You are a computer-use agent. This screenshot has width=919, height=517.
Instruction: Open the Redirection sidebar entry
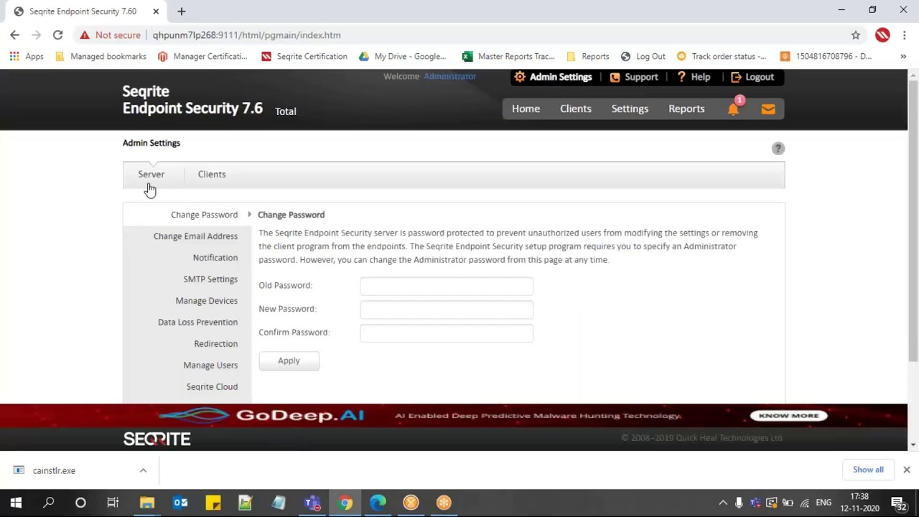click(215, 344)
